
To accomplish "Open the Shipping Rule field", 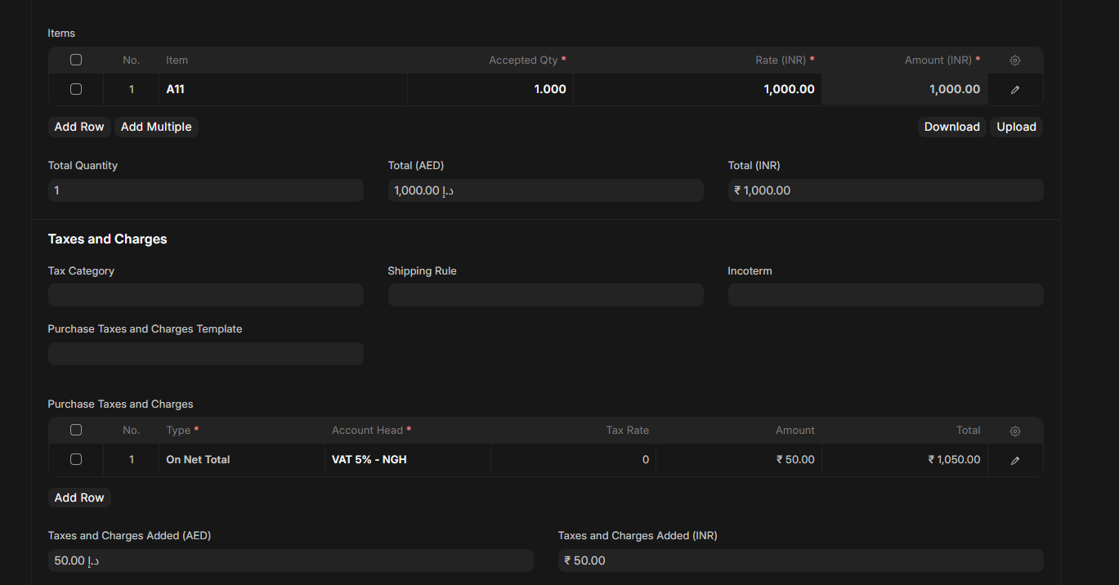I will [x=545, y=295].
